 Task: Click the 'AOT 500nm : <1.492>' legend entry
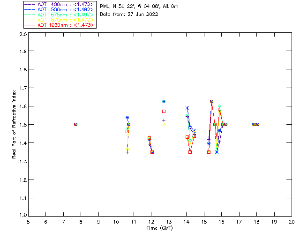click(x=59, y=9)
